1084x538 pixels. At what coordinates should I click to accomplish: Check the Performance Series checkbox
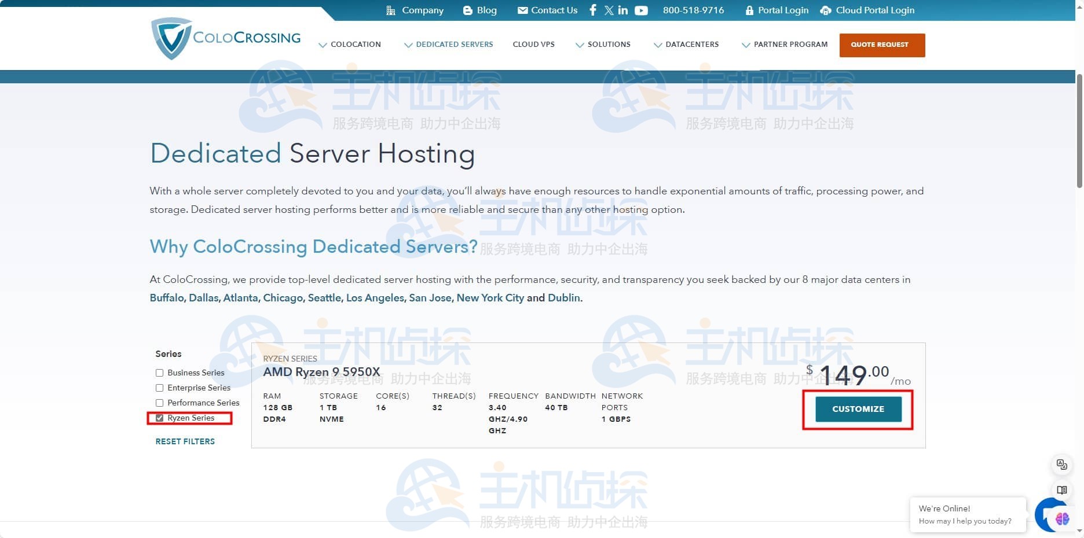point(159,403)
